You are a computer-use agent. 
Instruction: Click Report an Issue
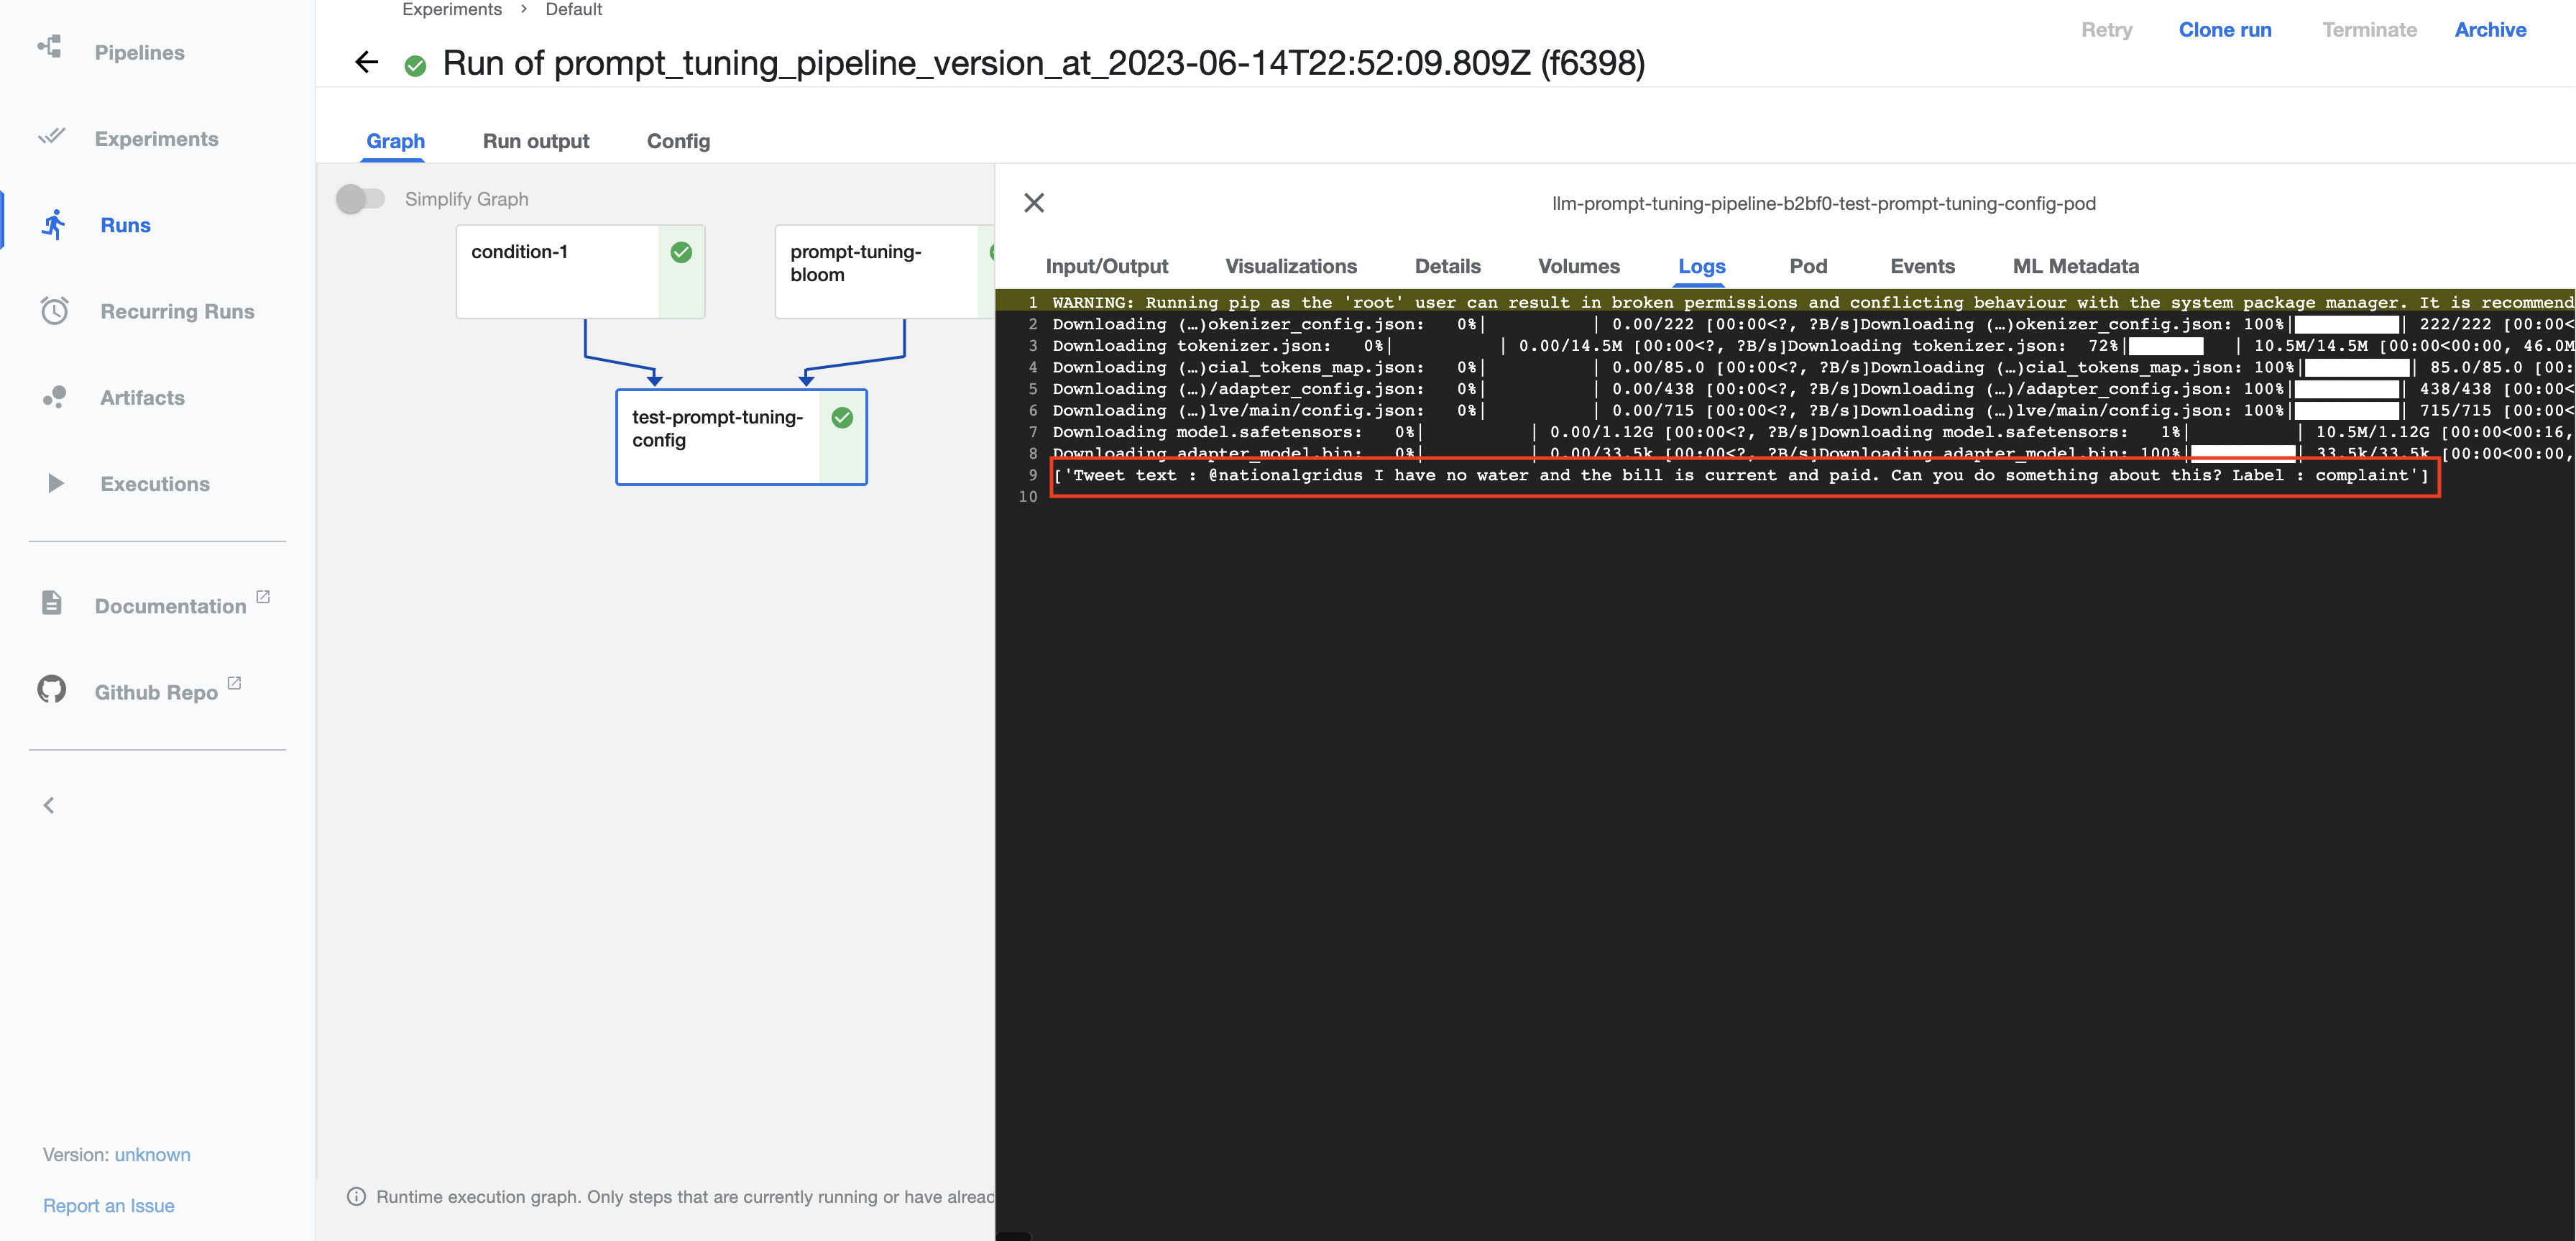(108, 1204)
